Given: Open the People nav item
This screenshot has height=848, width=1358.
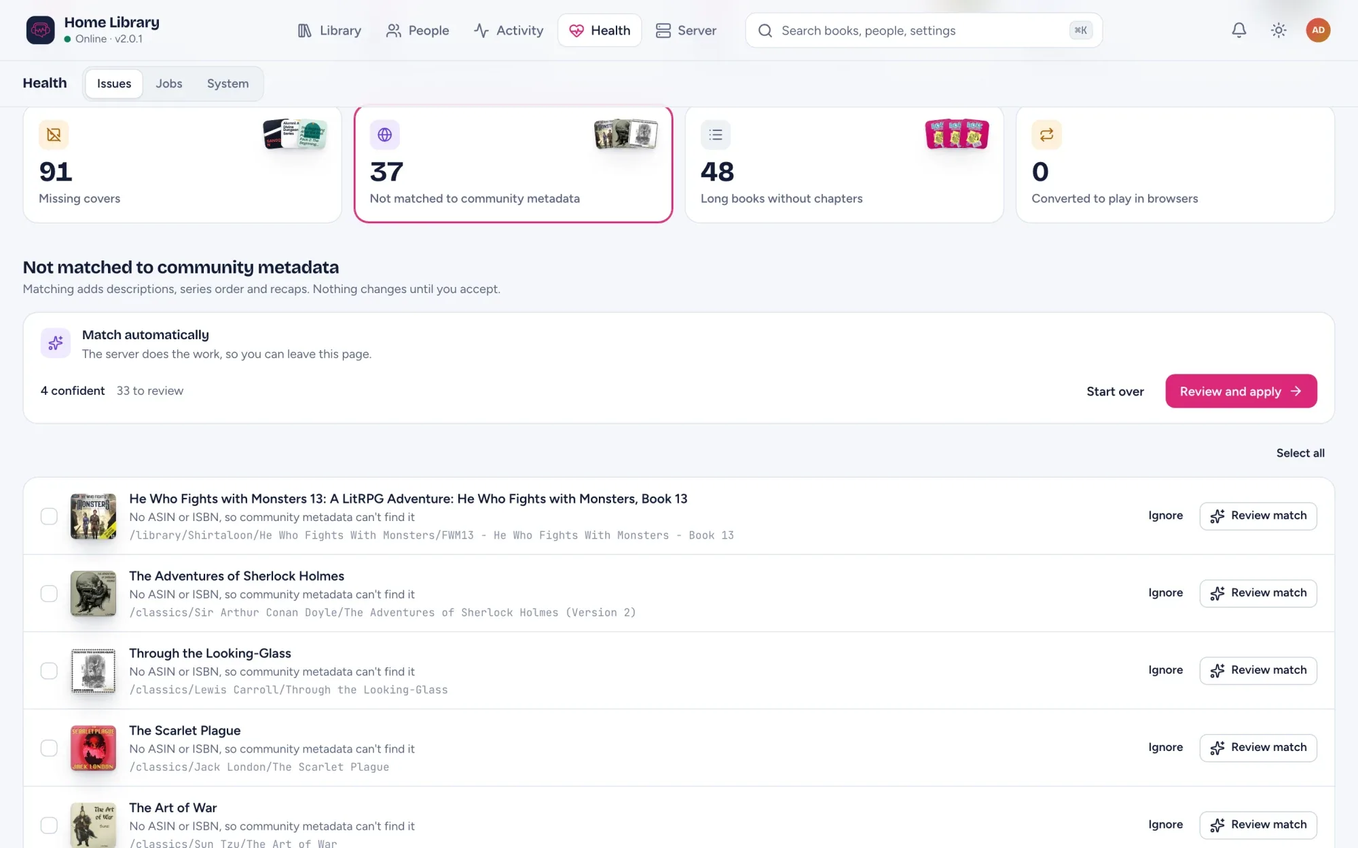Looking at the screenshot, I should click(x=418, y=31).
